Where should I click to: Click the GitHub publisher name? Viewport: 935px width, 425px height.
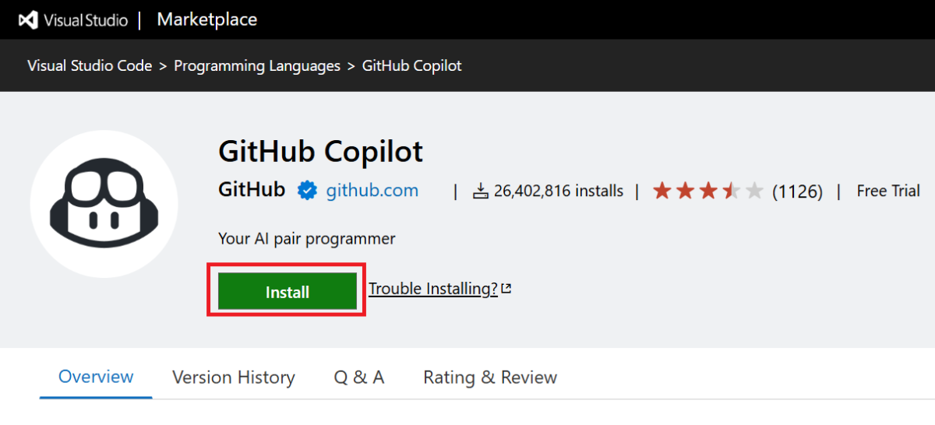(x=252, y=190)
